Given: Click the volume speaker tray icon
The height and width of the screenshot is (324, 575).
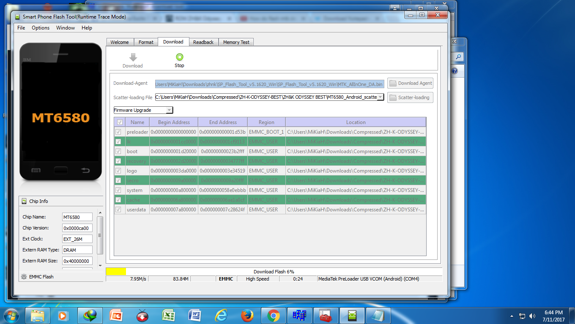Looking at the screenshot, I should [x=532, y=316].
